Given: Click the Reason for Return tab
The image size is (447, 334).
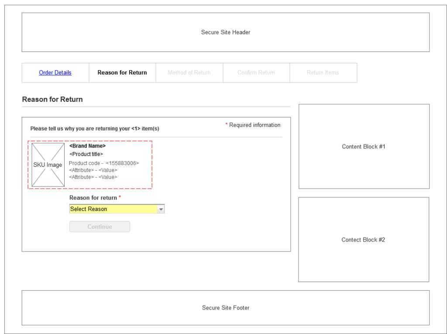Looking at the screenshot, I should tap(122, 72).
